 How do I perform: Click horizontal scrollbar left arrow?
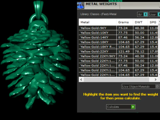point(81,80)
